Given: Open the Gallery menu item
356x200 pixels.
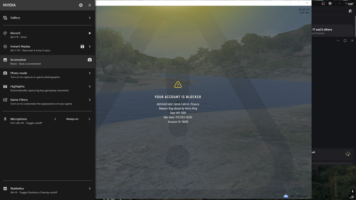Looking at the screenshot, I should click(x=47, y=18).
